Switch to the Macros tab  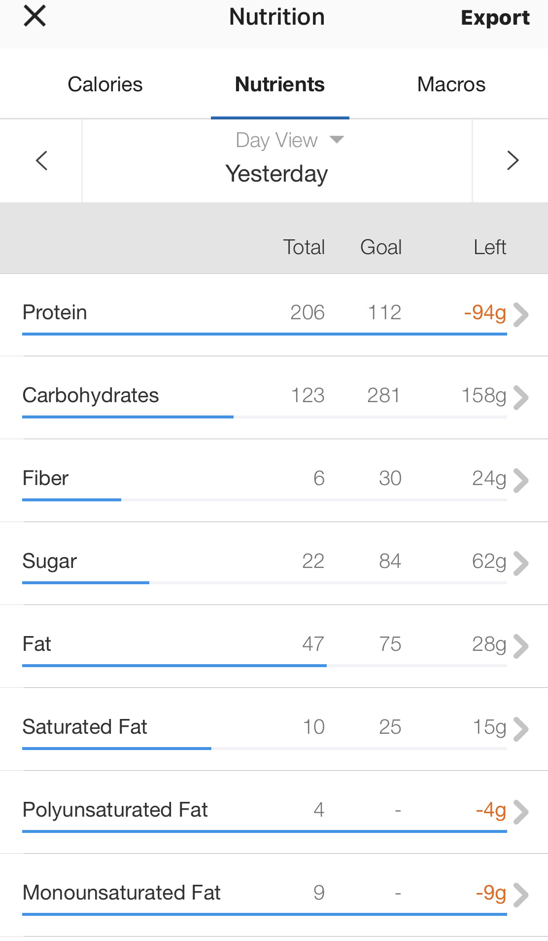pyautogui.click(x=451, y=84)
